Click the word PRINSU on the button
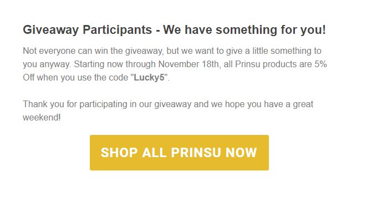 click(196, 152)
